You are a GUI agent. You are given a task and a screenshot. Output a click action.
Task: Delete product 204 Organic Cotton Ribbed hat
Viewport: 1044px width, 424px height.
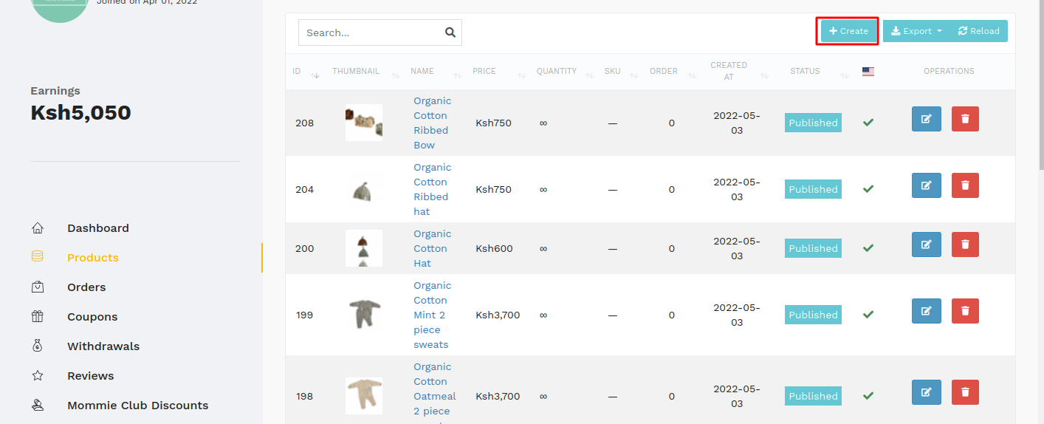[x=965, y=185]
